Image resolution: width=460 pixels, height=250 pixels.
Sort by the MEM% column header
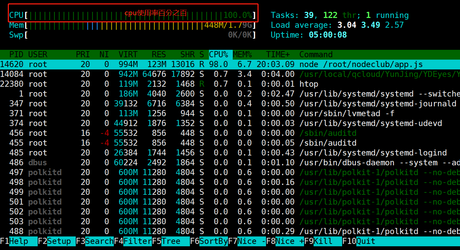pyautogui.click(x=242, y=55)
